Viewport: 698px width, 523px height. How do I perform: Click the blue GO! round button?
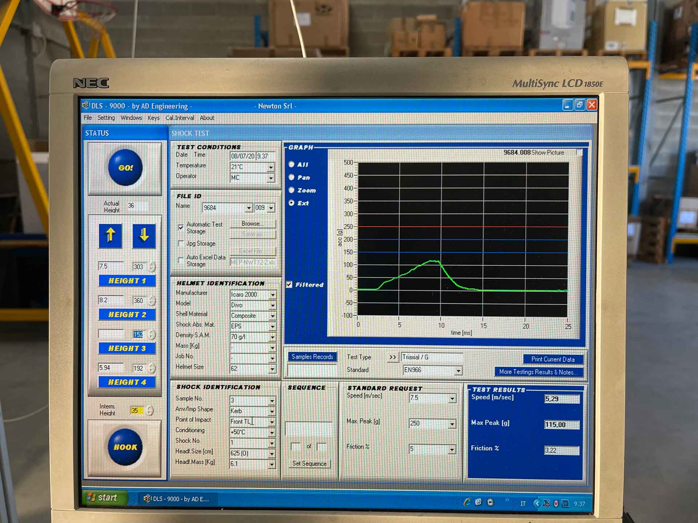pyautogui.click(x=125, y=167)
